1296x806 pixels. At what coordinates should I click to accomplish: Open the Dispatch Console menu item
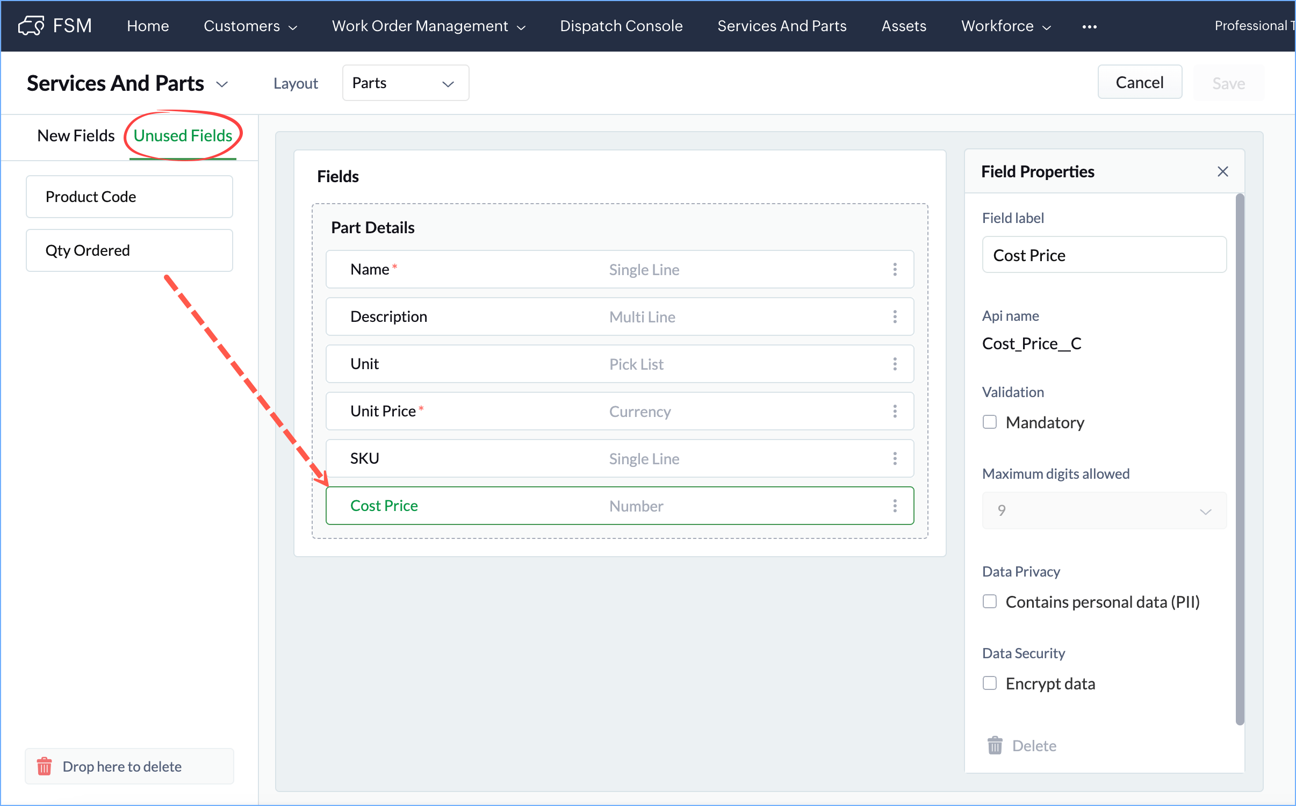click(x=621, y=26)
